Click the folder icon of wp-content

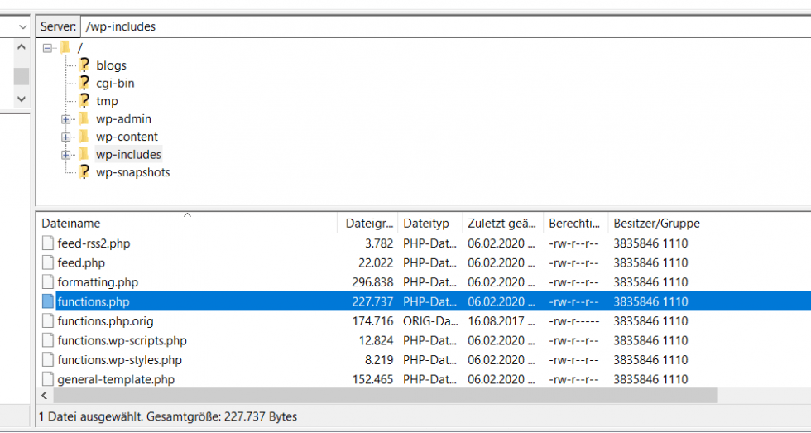pos(84,137)
